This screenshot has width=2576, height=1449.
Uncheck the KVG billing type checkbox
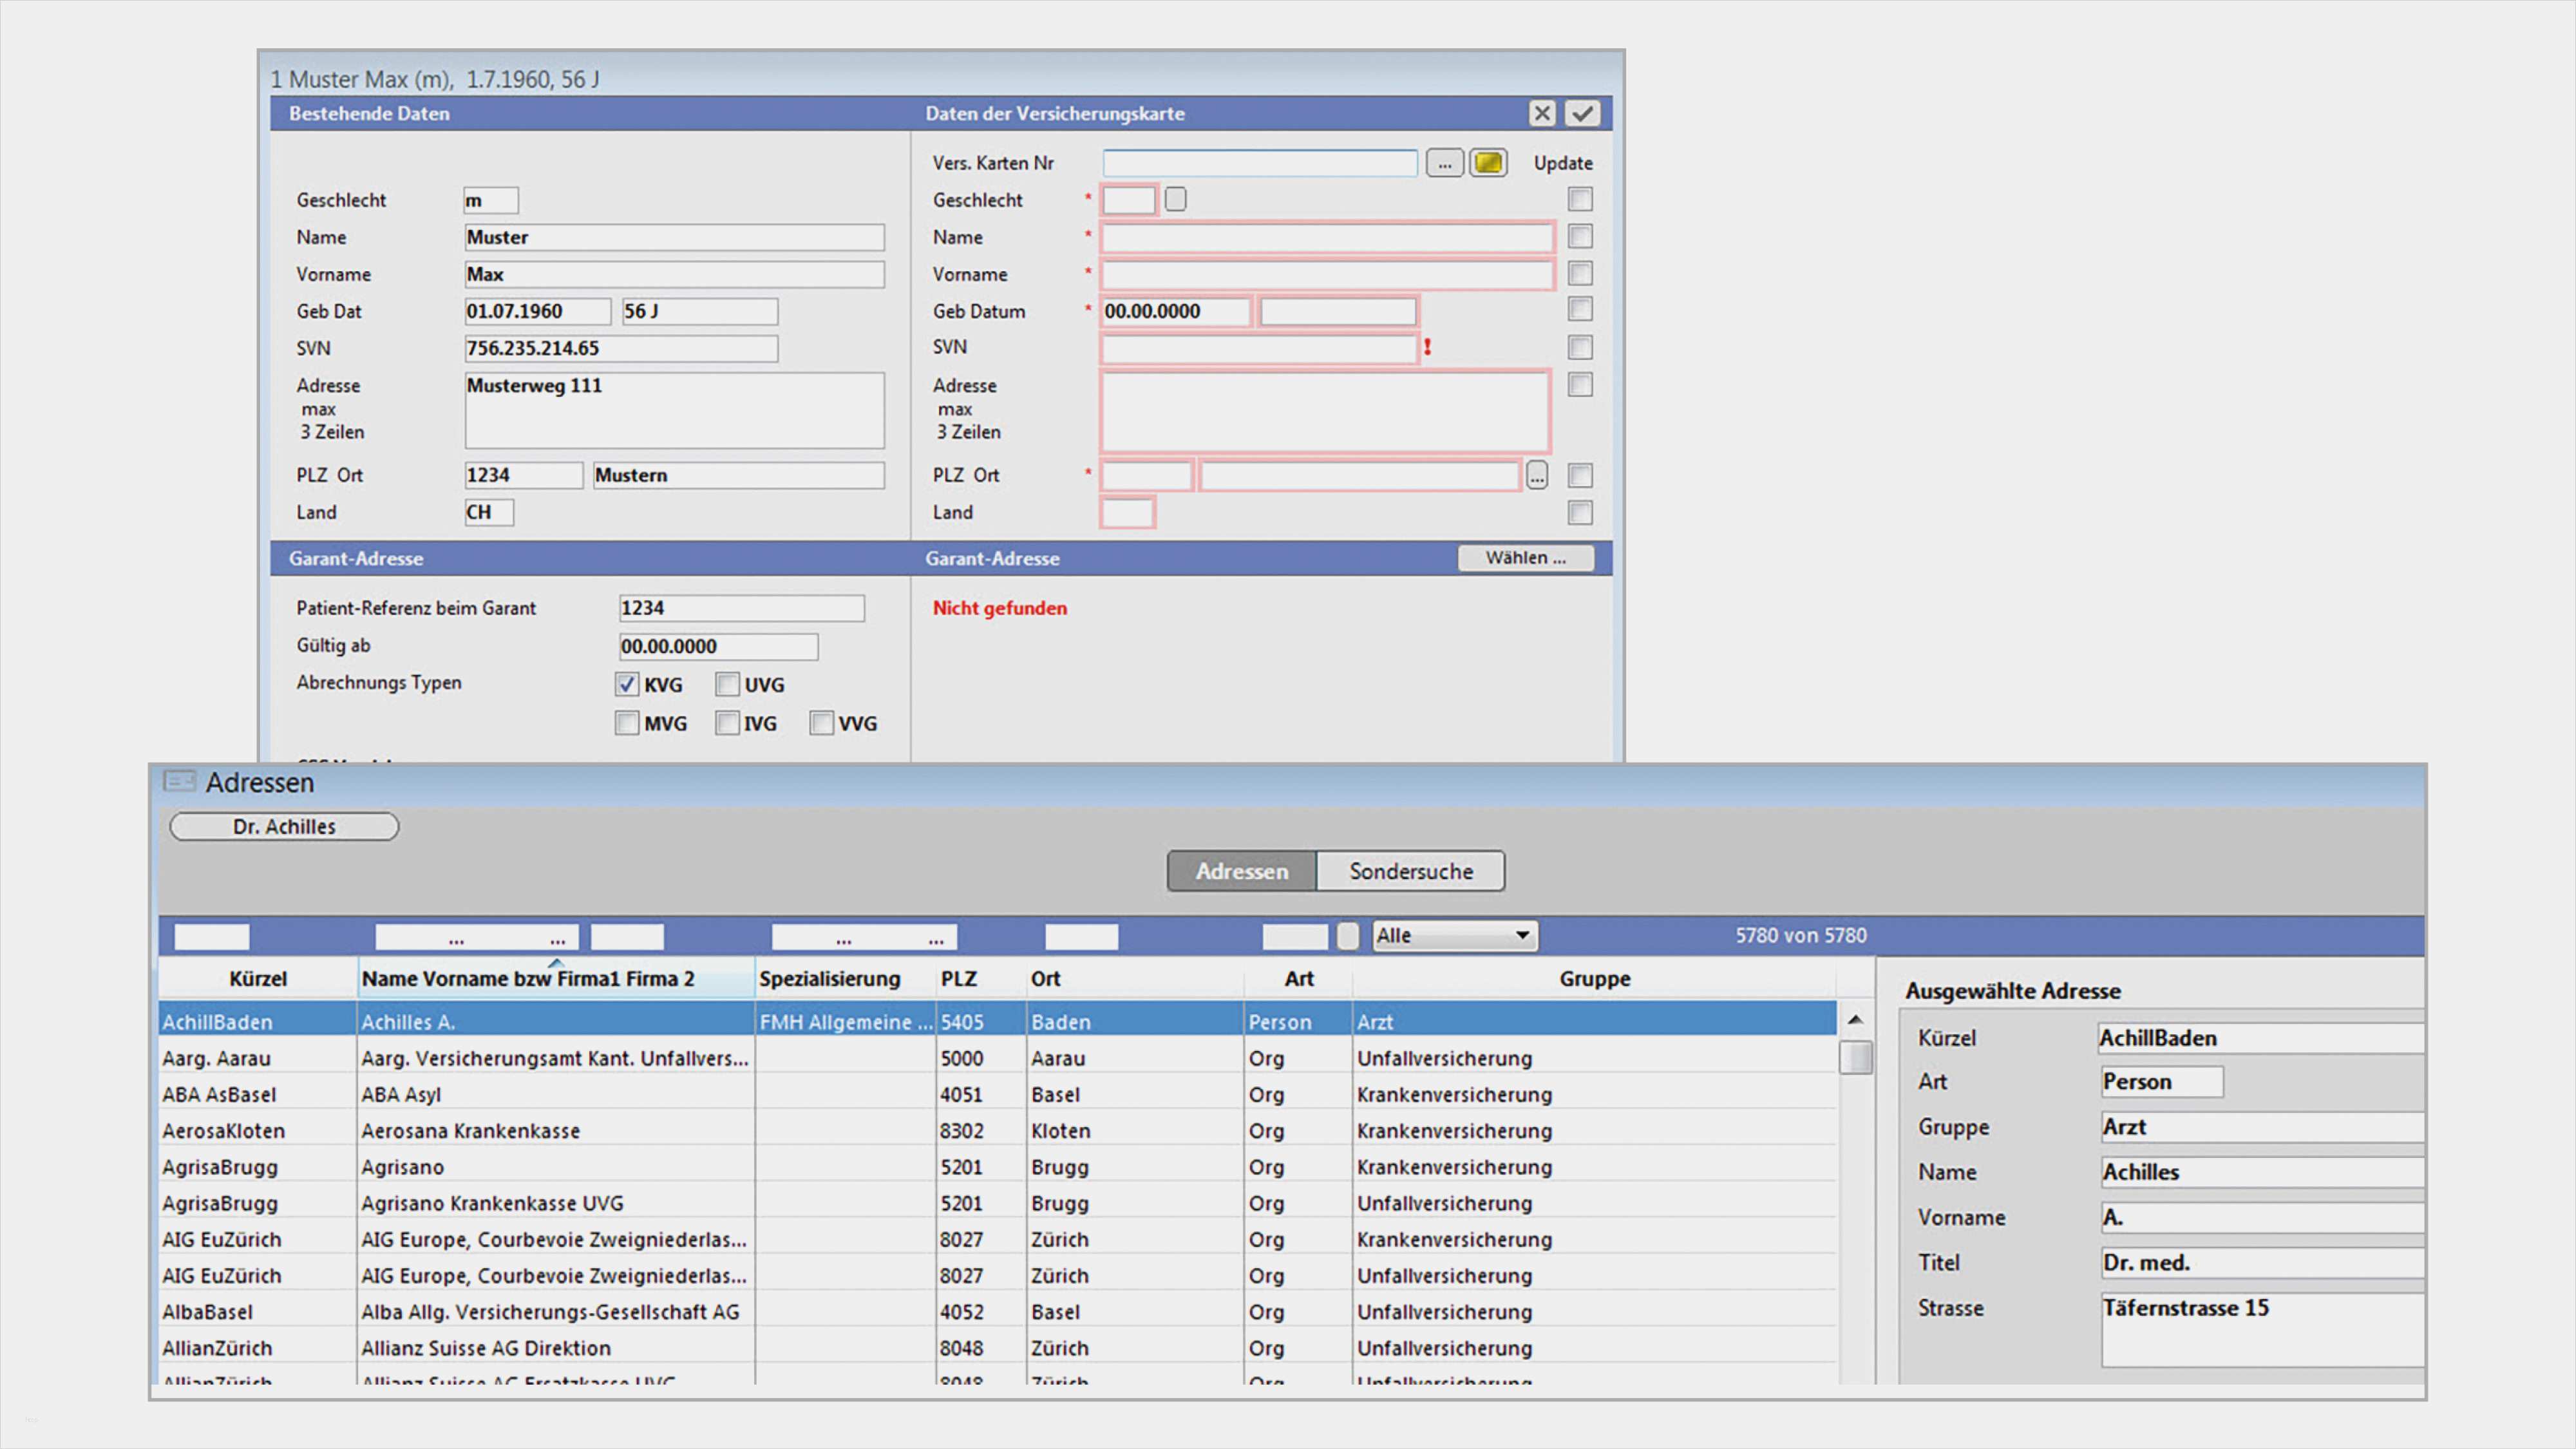626,685
